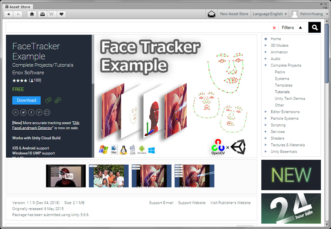This screenshot has height=229, width=331.
Task: Share via the arrow share icon
Action: (15, 113)
